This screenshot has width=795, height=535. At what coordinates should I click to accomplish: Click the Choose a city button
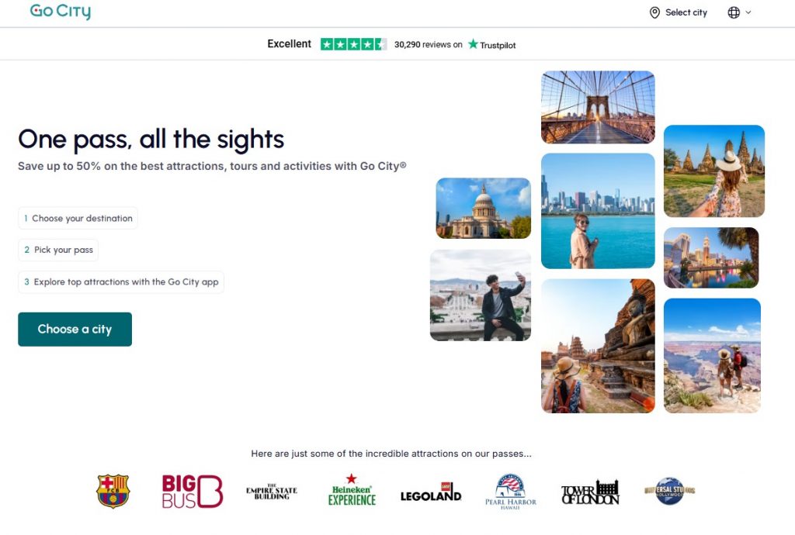click(75, 329)
